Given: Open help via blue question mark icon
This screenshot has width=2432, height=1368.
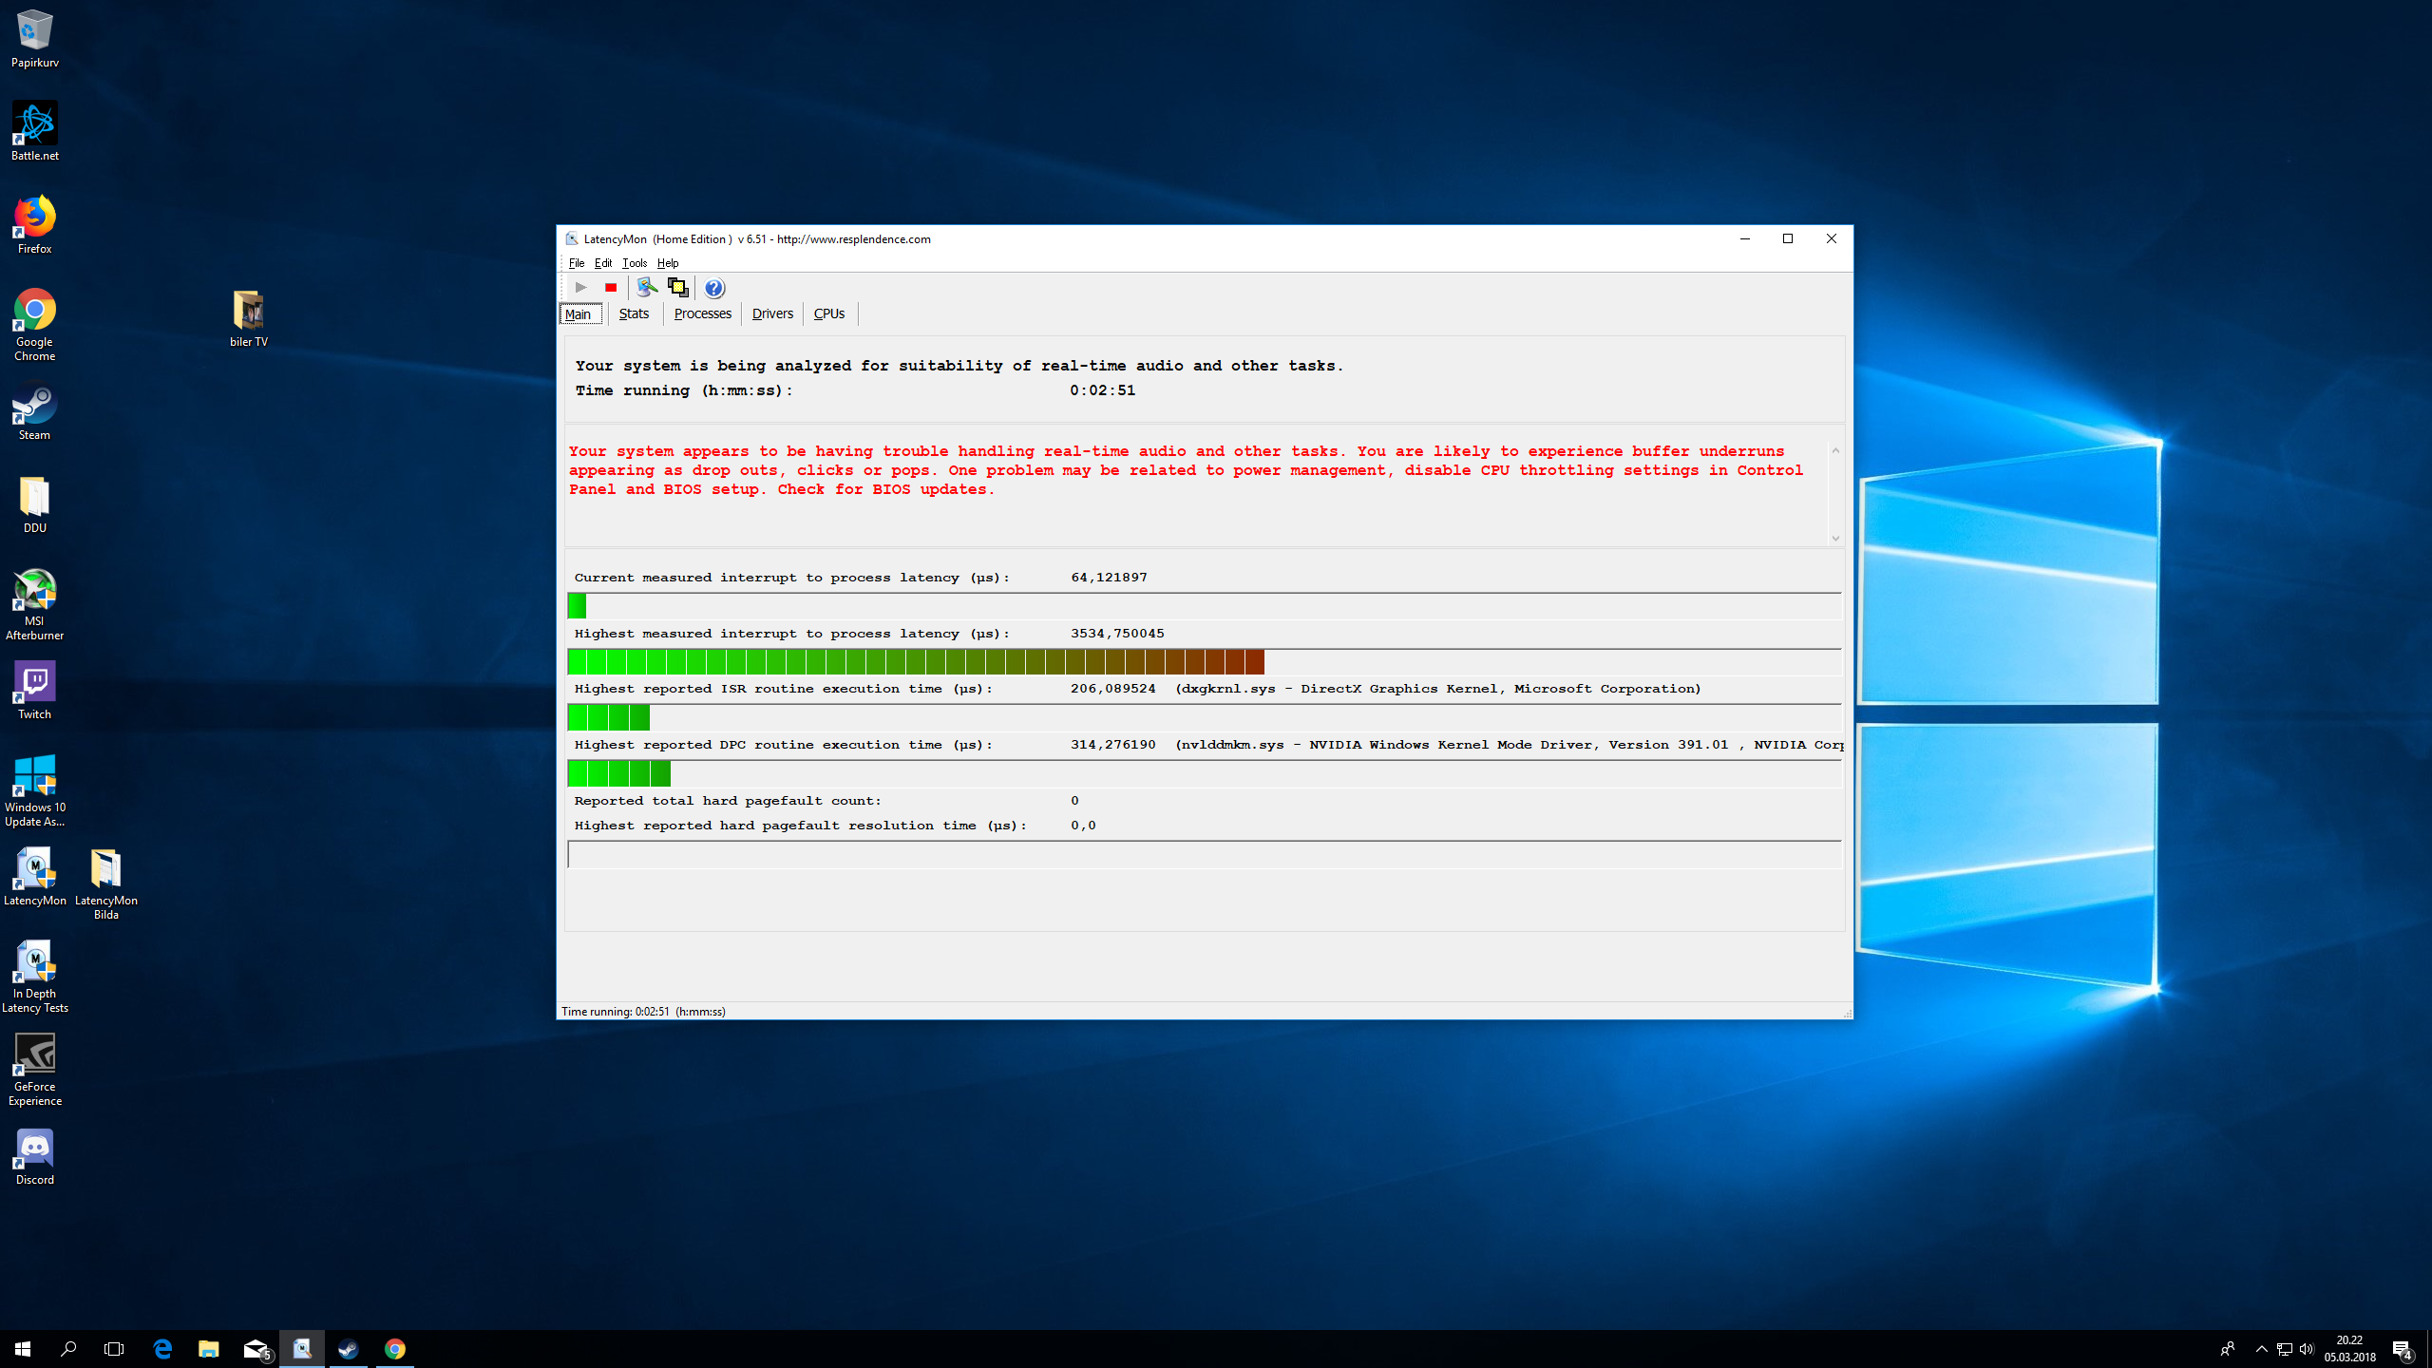Looking at the screenshot, I should 714,287.
